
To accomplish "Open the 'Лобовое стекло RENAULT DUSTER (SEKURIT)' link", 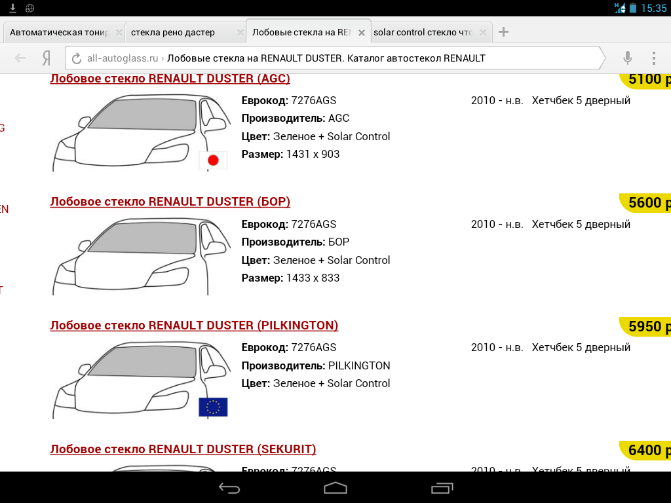I will (183, 449).
